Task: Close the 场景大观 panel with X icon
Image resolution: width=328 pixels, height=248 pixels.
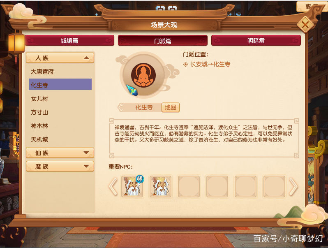Action: (305, 25)
